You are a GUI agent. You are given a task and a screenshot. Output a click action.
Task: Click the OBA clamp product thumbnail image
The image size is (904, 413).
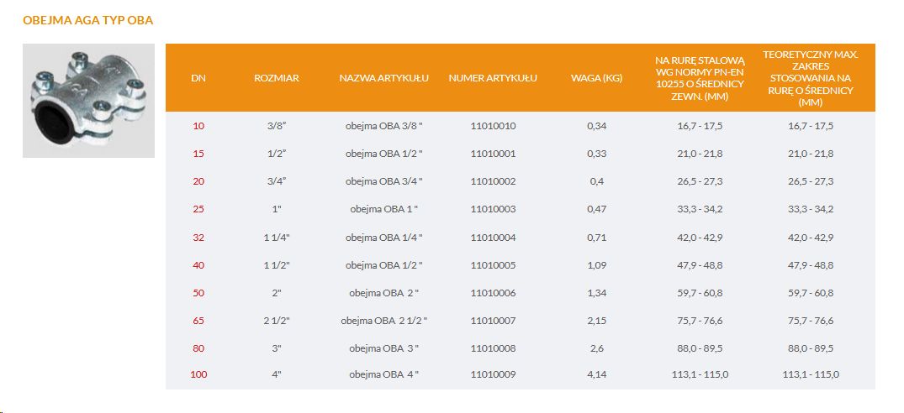[x=89, y=101]
